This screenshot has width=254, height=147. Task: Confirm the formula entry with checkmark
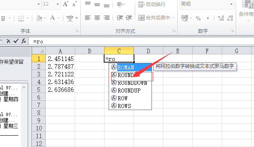(x=16, y=41)
